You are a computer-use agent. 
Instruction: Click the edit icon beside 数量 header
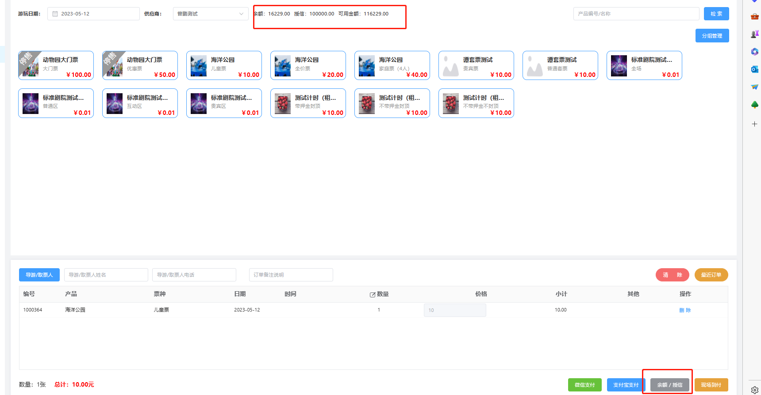click(373, 295)
